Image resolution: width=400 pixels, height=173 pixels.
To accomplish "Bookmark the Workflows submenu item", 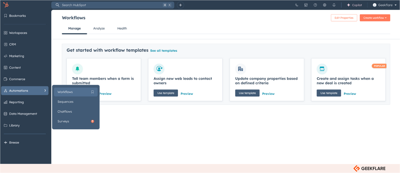I will point(93,92).
